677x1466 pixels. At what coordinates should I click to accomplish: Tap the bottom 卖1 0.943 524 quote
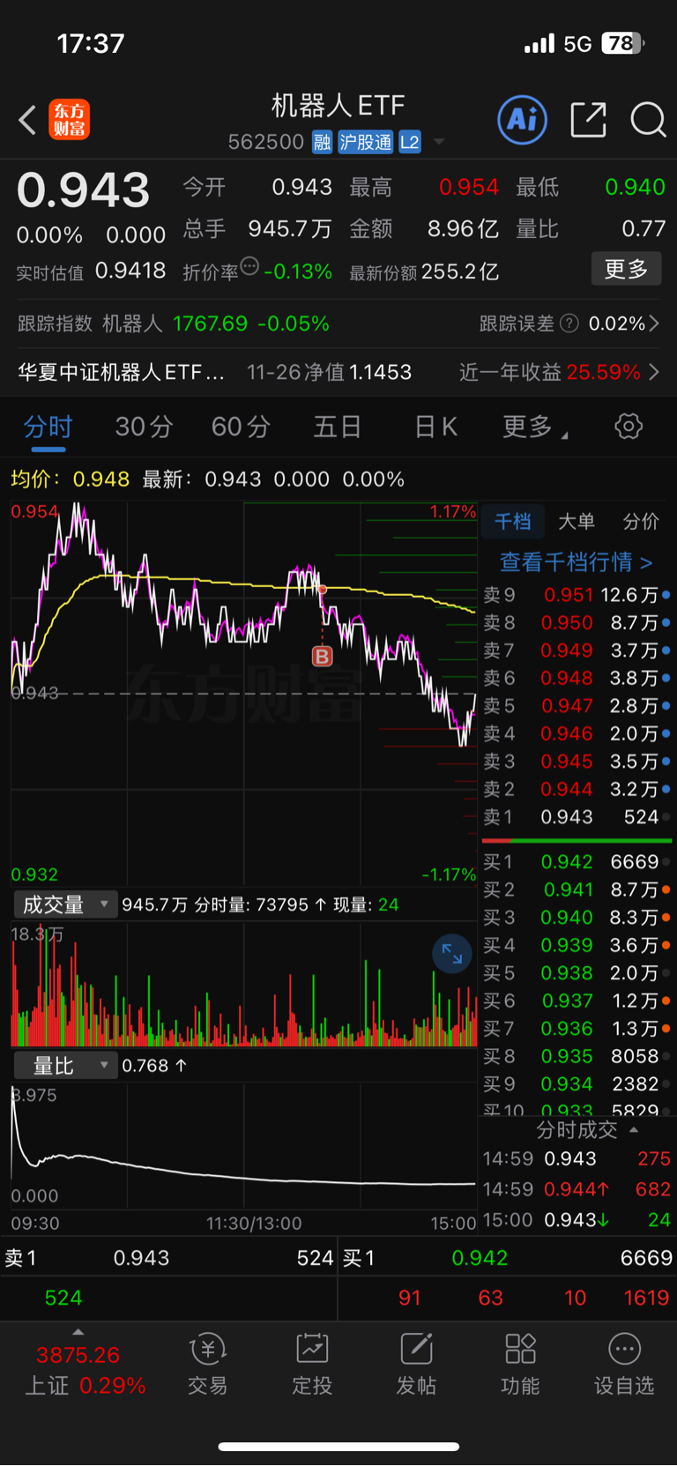pos(168,1258)
